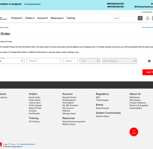The image size is (153, 149).
Task: Open Manage Users footer link
Action: 69,114
